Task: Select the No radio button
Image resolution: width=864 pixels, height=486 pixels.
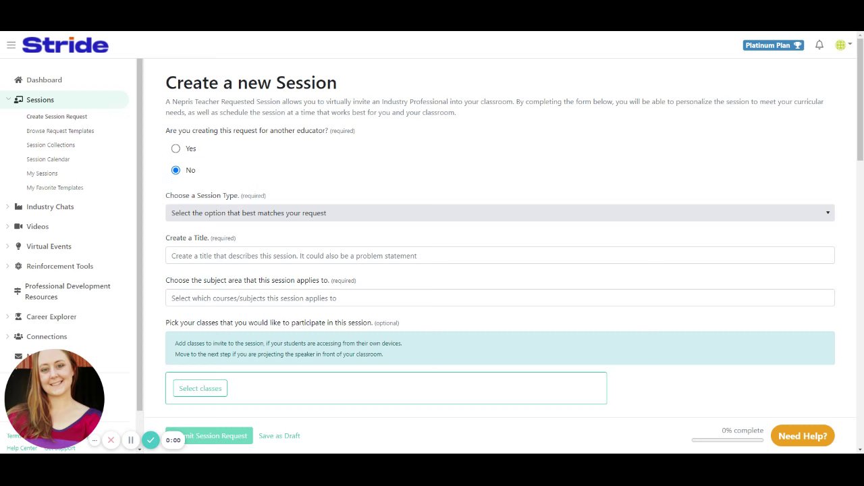Action: [175, 170]
